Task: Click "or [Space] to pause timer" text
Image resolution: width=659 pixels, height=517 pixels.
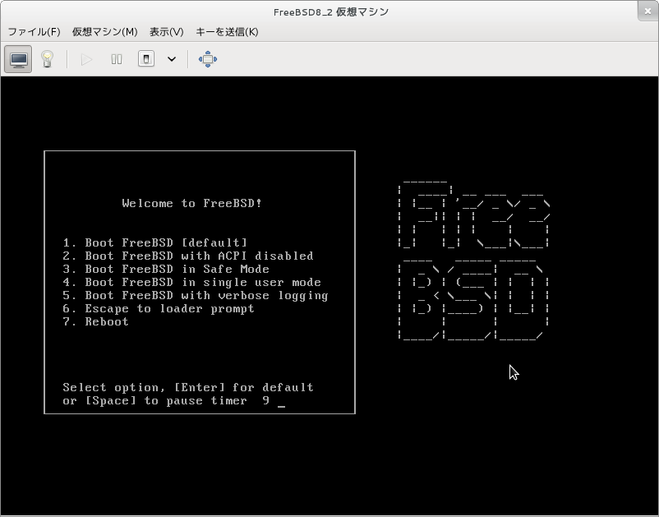Action: pyautogui.click(x=154, y=400)
